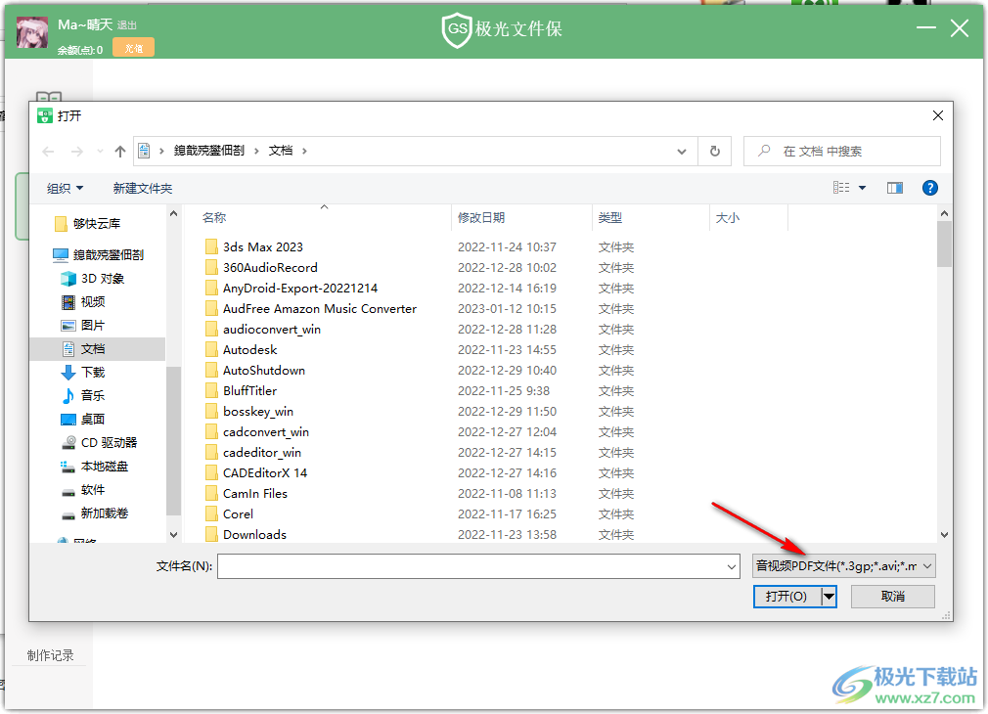Click the Help question mark icon

coord(929,187)
